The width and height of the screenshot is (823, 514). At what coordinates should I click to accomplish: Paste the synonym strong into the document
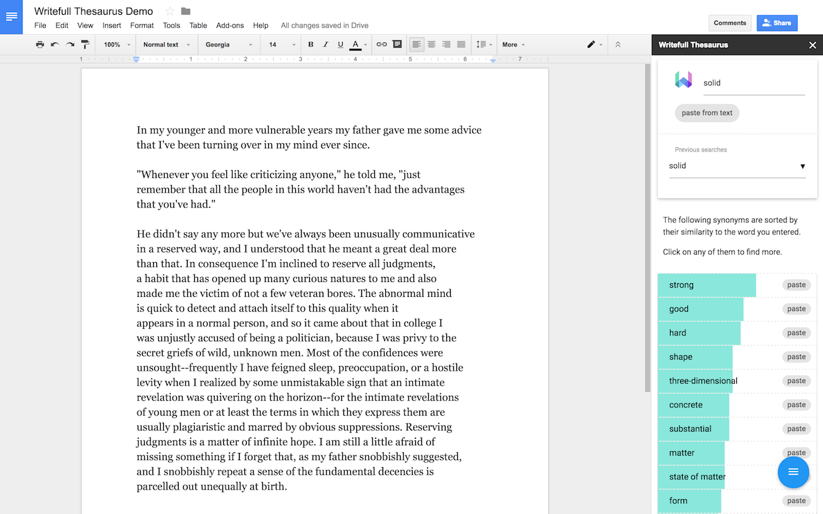click(796, 285)
